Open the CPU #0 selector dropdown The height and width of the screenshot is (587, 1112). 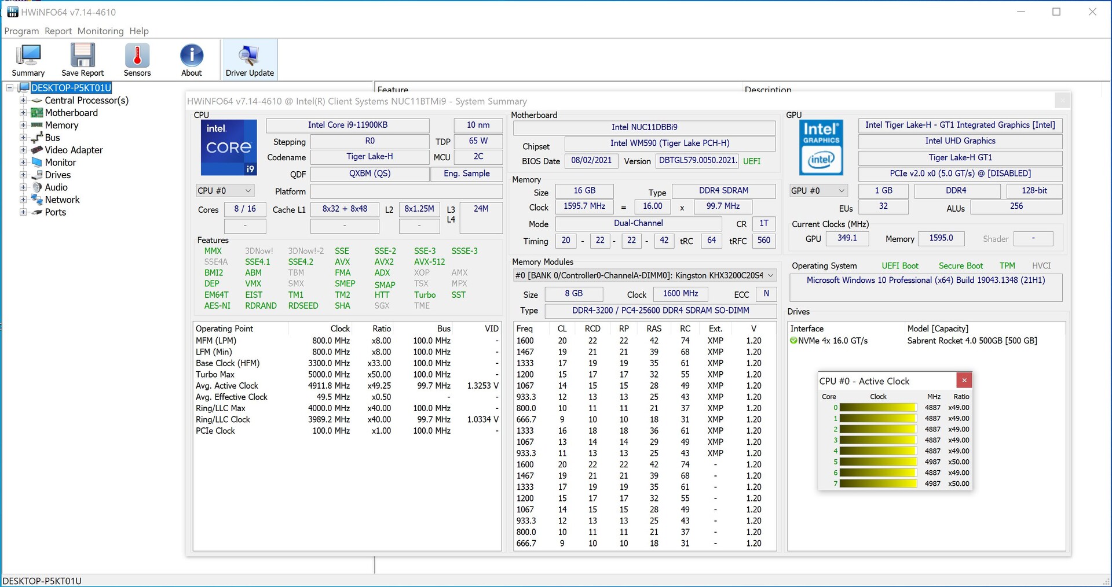tap(225, 191)
